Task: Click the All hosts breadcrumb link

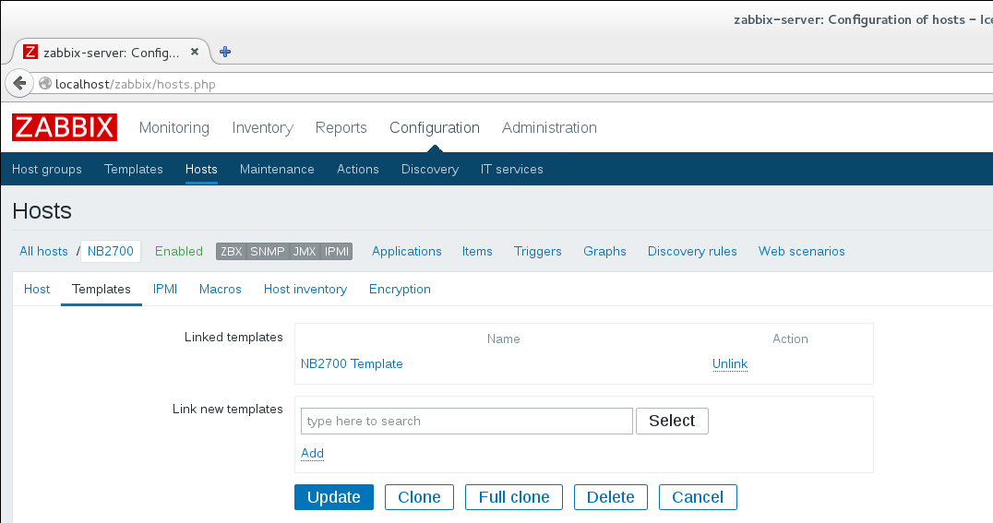Action: tap(43, 252)
